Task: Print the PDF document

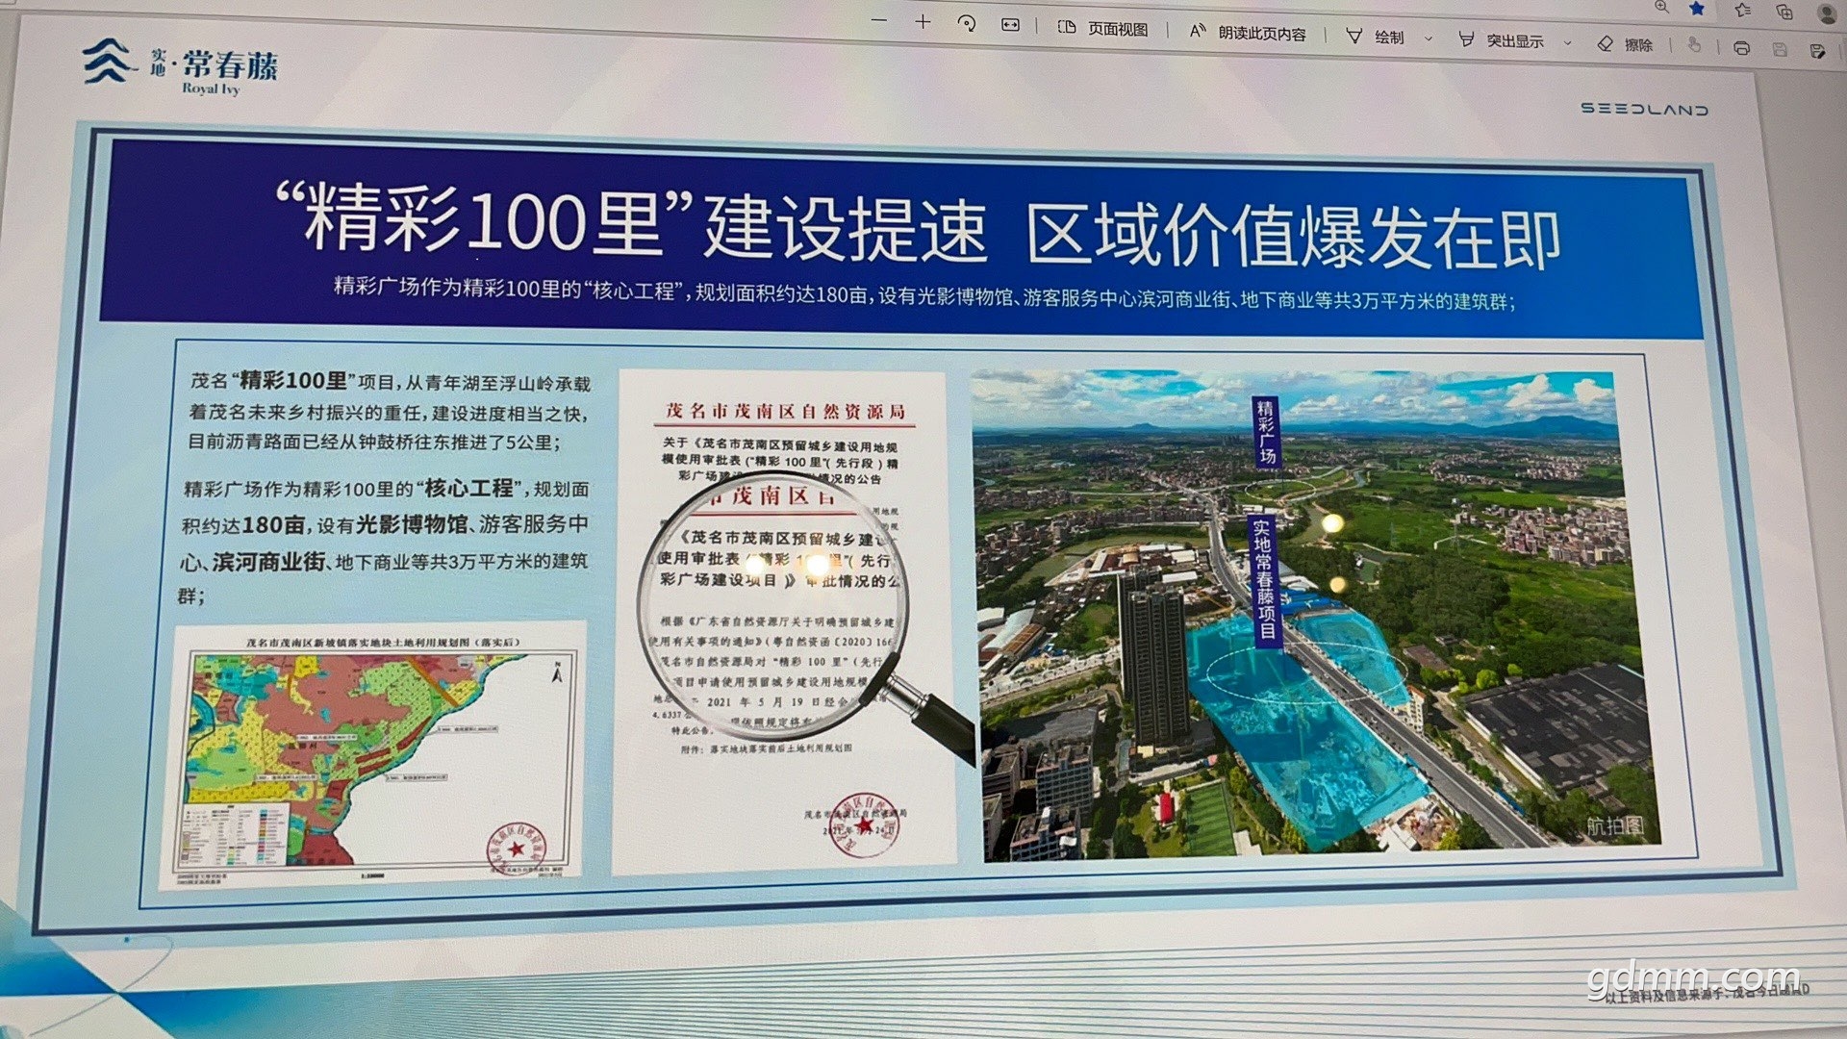Action: pyautogui.click(x=1741, y=48)
